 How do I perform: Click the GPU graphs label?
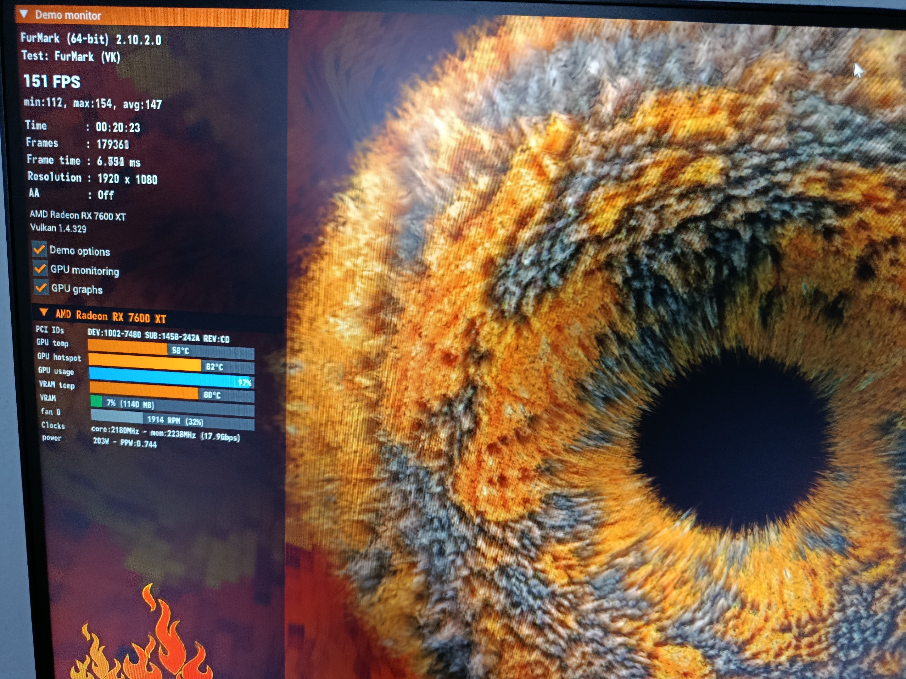pos(77,289)
